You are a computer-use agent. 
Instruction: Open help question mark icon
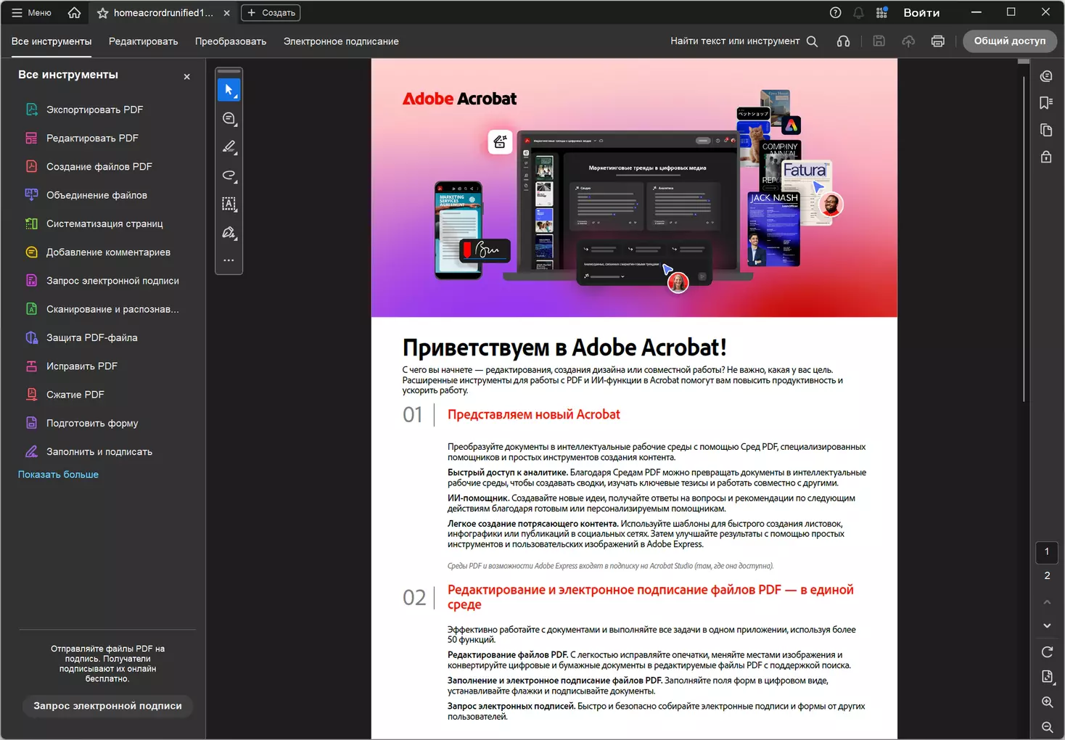tap(835, 12)
